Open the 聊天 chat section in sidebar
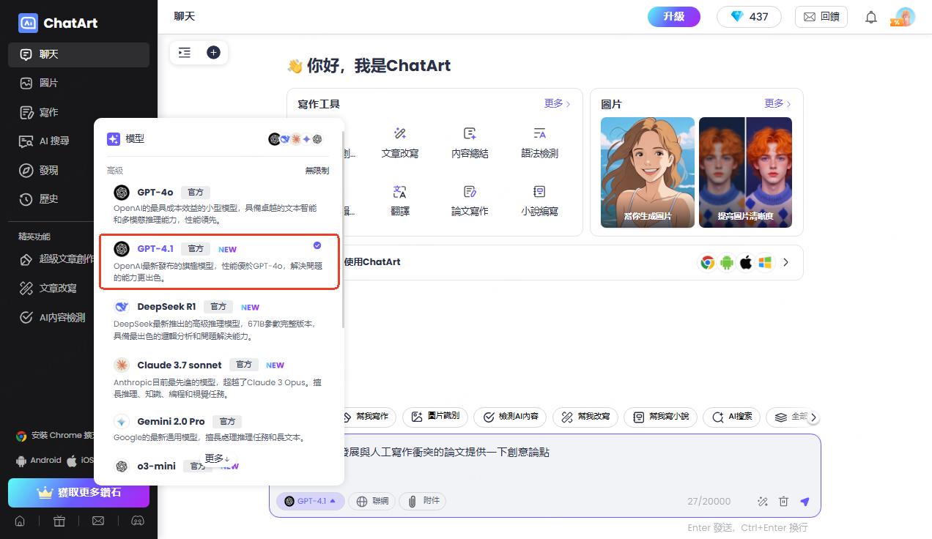 point(78,54)
